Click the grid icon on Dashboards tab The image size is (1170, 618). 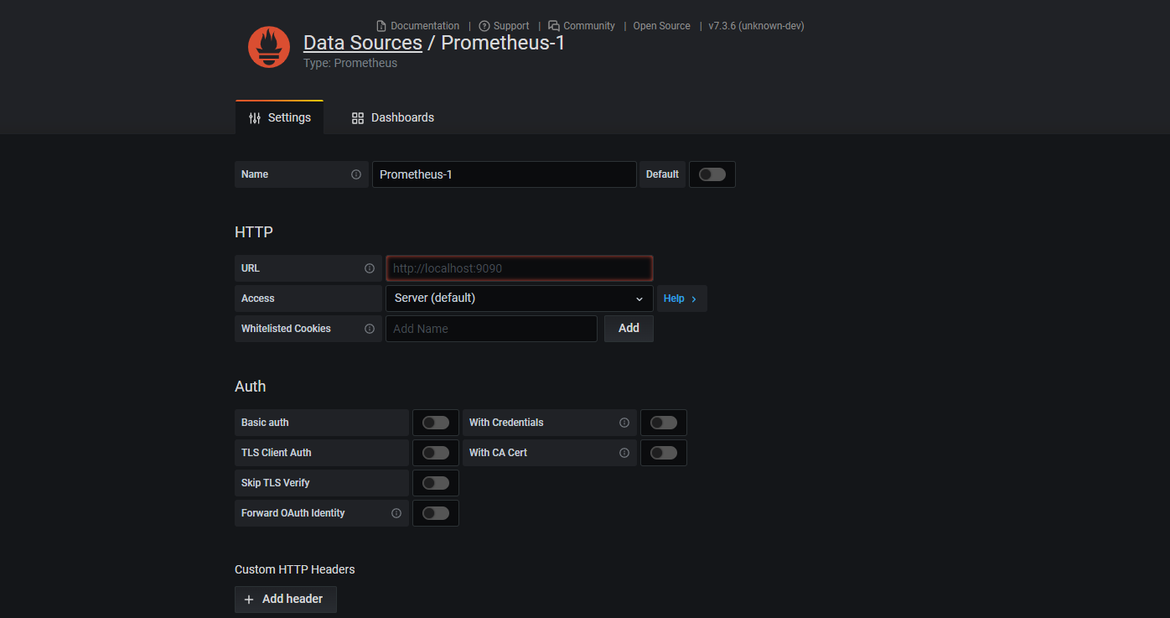tap(358, 118)
